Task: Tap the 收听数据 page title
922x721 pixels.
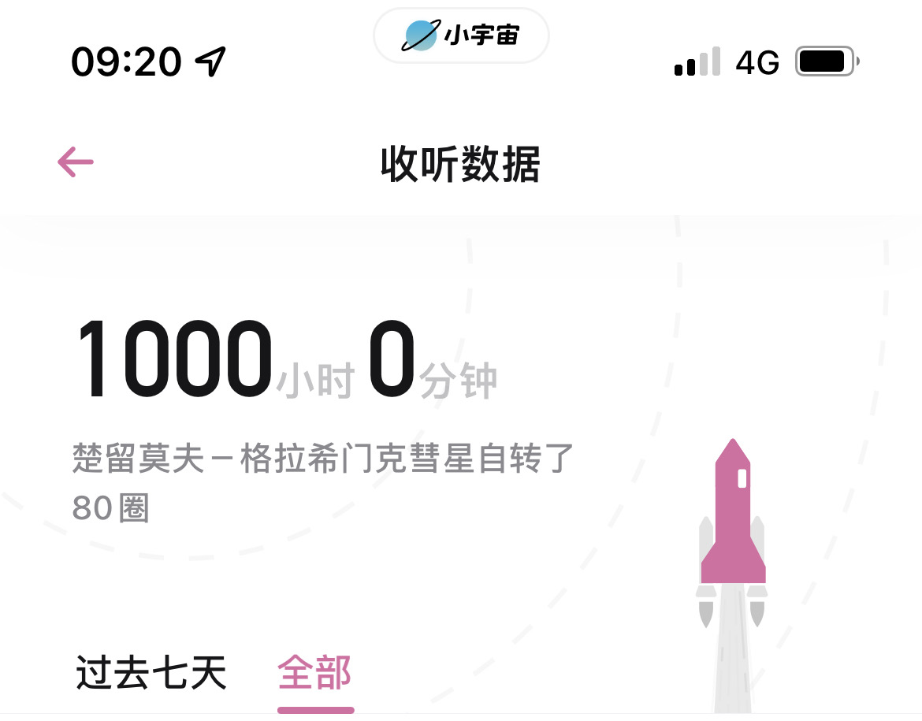Action: tap(460, 164)
